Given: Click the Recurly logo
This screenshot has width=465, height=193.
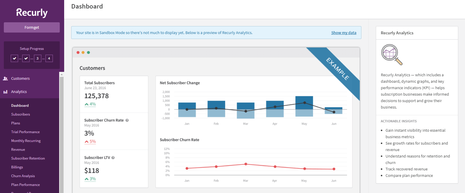Looking at the screenshot, I should pos(32,13).
